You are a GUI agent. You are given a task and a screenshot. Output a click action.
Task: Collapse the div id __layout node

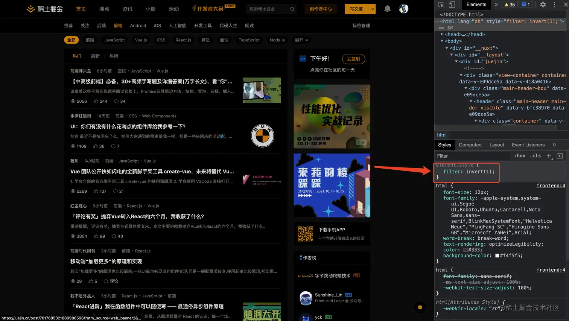pos(452,55)
